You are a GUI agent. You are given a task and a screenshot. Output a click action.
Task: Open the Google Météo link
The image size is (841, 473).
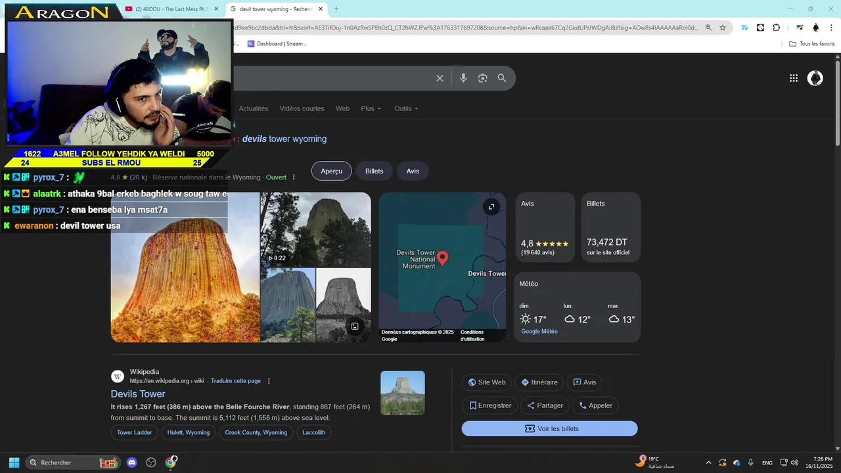pos(539,332)
